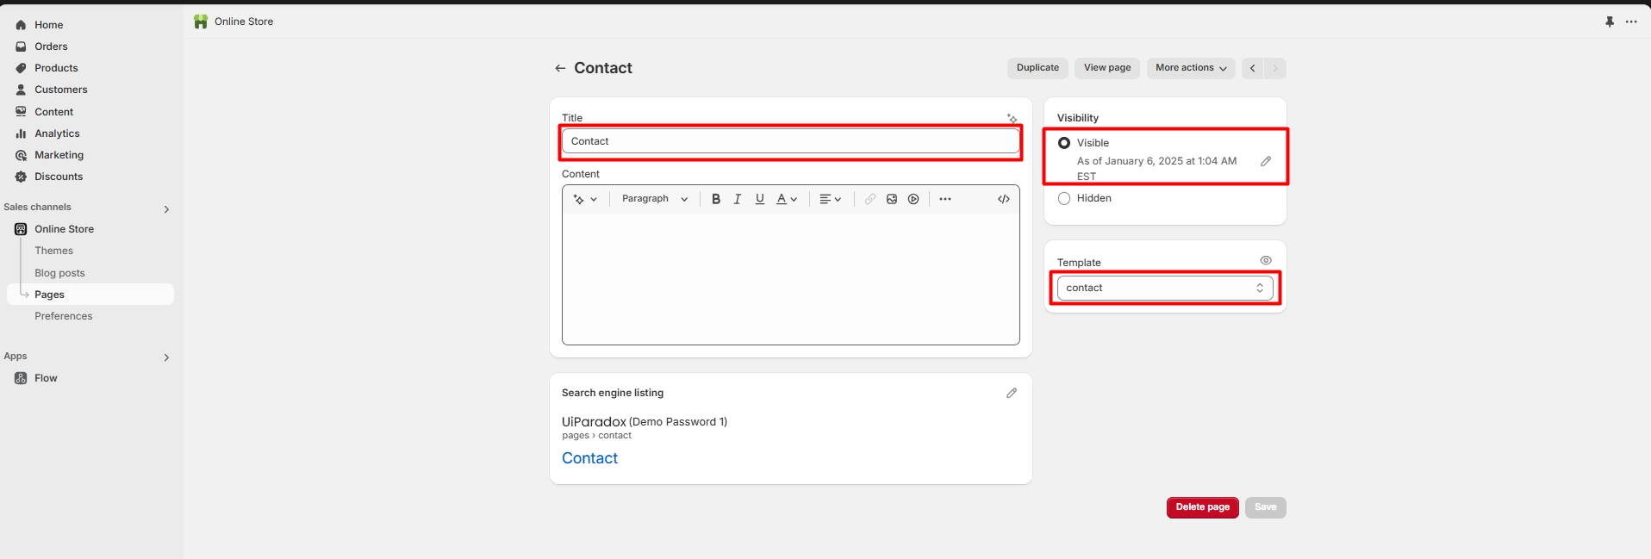Preview template with eye icon
Viewport: 1651px width, 559px height.
pos(1266,260)
